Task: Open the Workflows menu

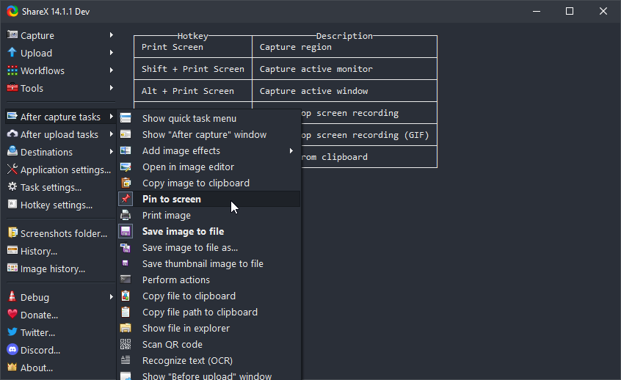Action: tap(61, 70)
